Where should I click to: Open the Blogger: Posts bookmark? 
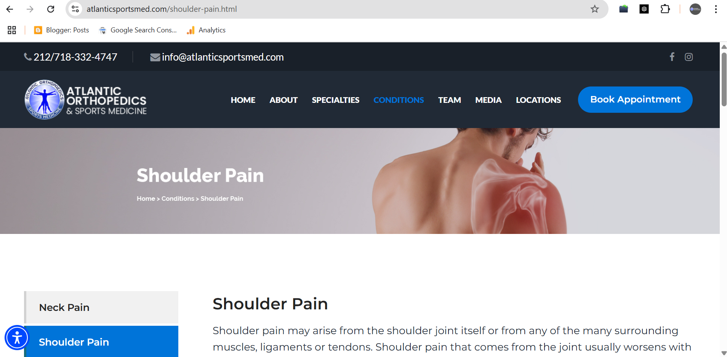click(x=61, y=30)
